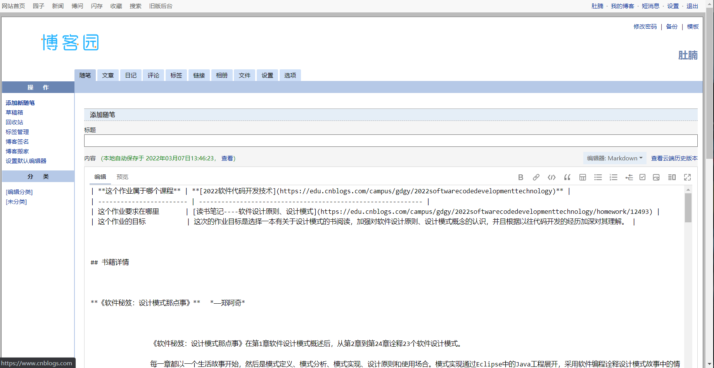Open the 评论 tab
714x368 pixels.
[x=153, y=75]
